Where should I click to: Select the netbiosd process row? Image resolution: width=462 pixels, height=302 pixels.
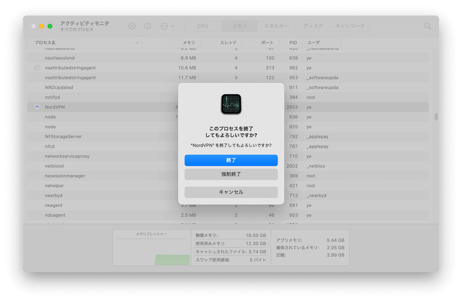coord(228,166)
